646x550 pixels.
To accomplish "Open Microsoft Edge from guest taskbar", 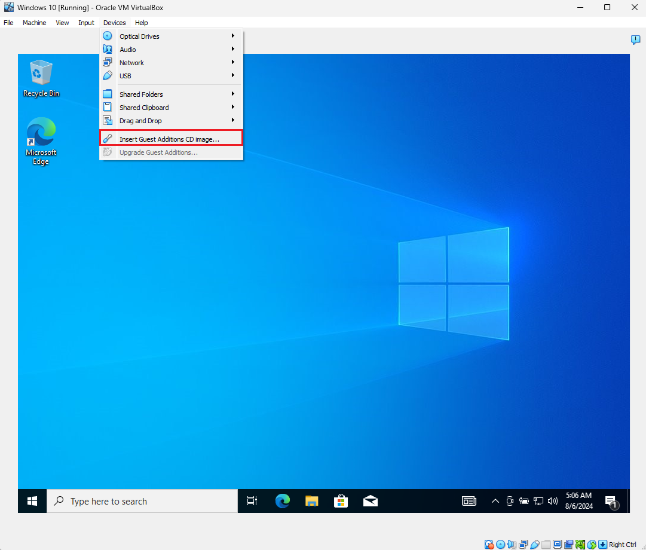I will click(282, 501).
